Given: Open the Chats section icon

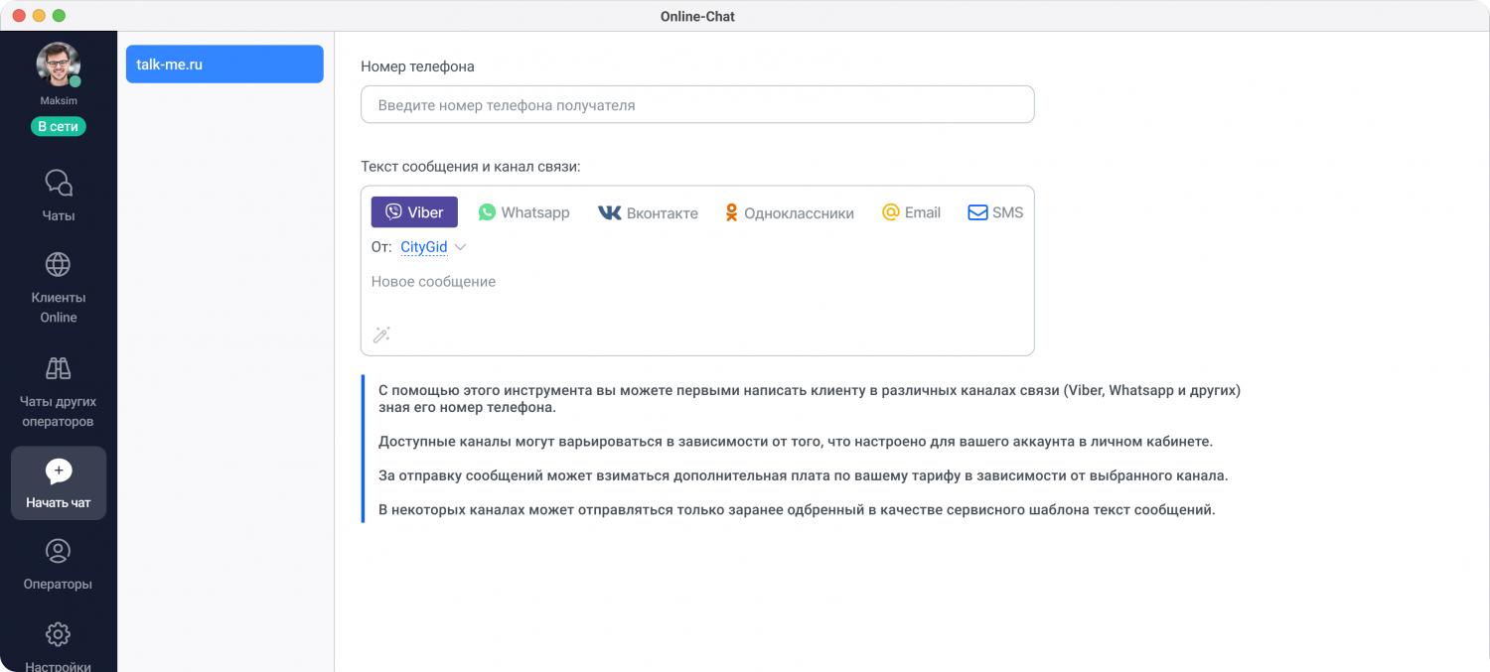Looking at the screenshot, I should (x=59, y=184).
